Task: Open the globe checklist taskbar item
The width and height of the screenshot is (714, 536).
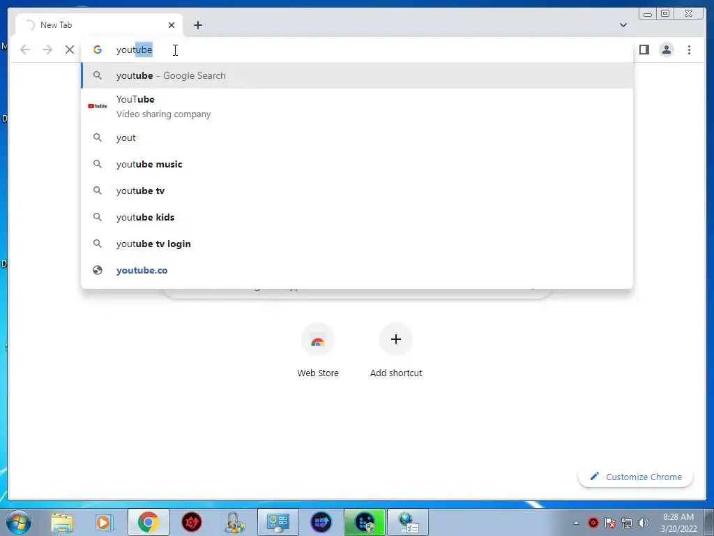Action: point(408,522)
